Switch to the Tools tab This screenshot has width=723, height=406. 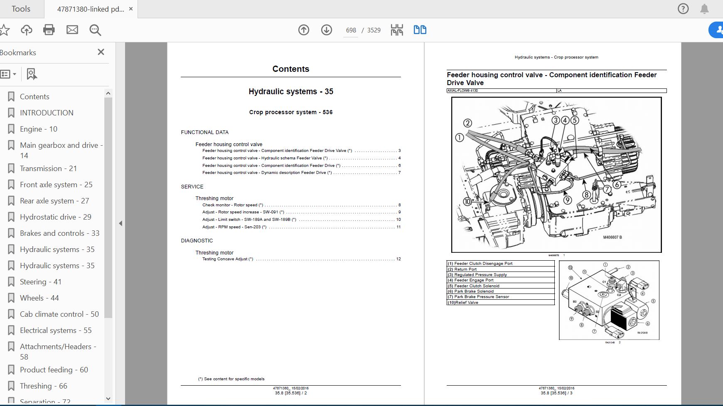coord(20,8)
